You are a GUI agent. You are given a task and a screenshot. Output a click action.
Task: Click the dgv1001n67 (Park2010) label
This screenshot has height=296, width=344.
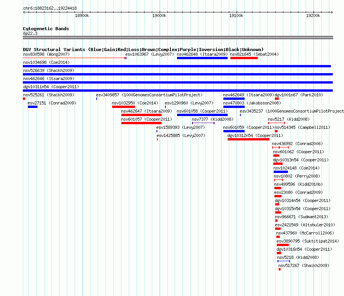point(299,95)
